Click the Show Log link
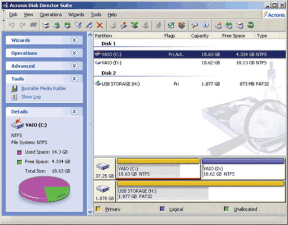Screen dimensions: 288x225 (x=31, y=97)
